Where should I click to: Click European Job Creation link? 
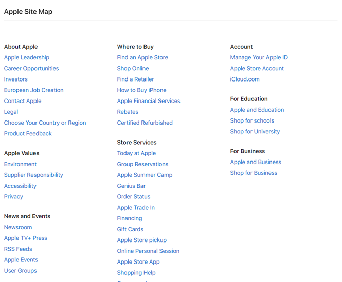[x=34, y=90]
